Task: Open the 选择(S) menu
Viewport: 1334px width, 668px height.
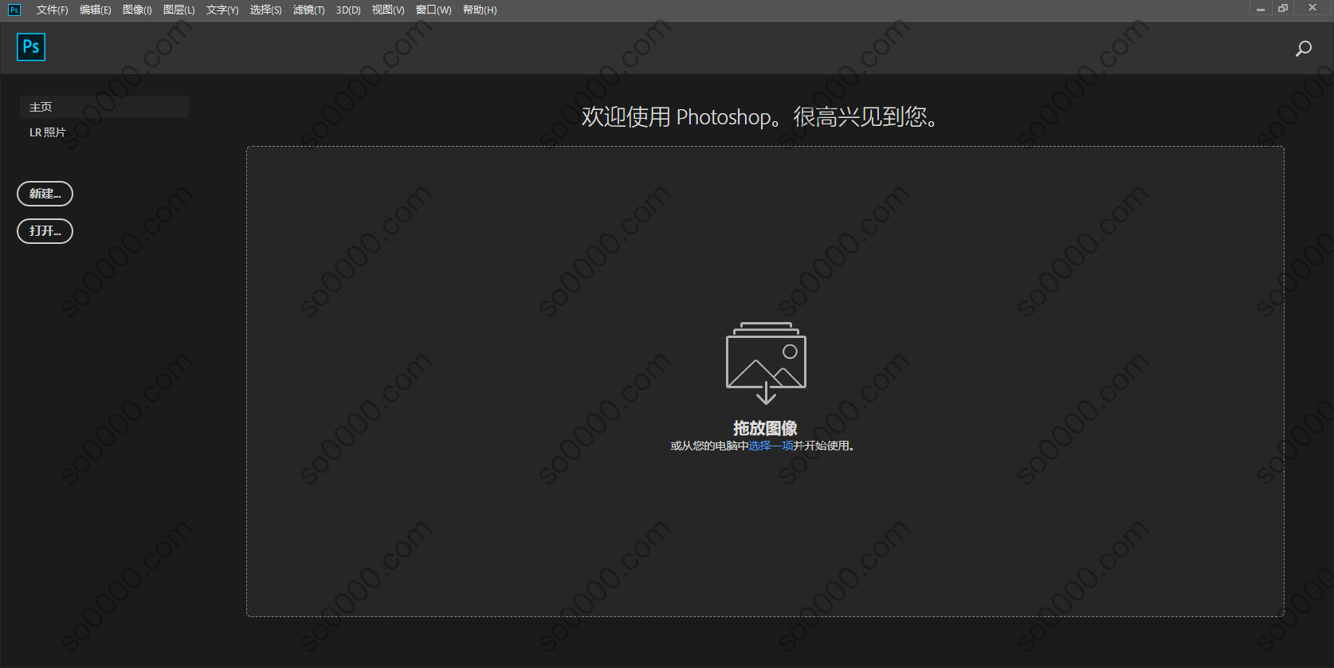Action: coord(265,10)
